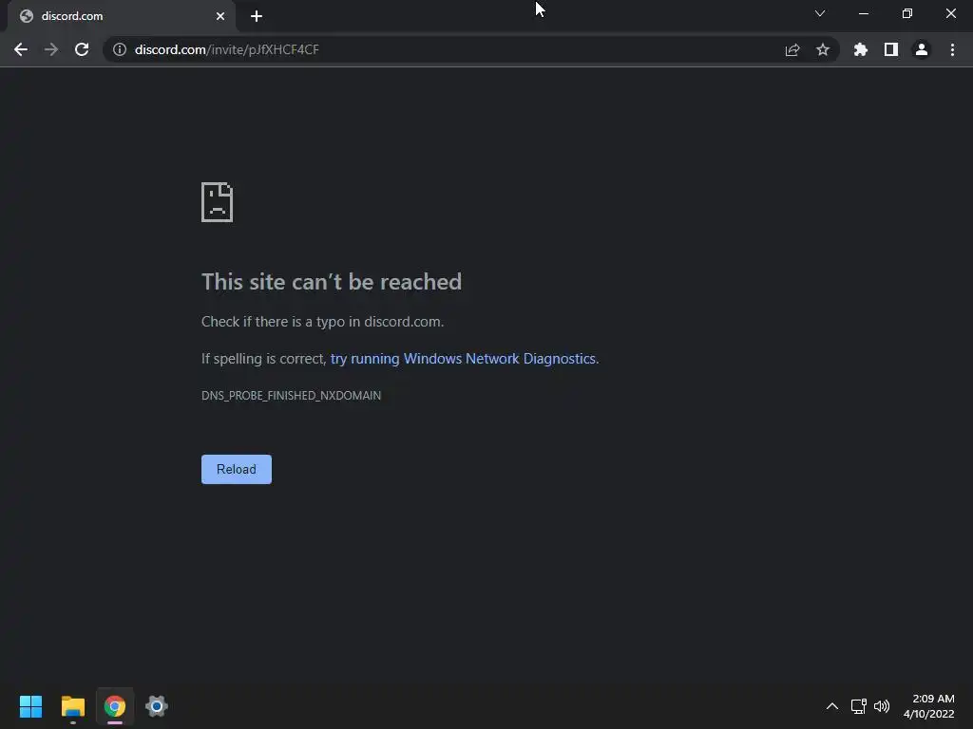Open network status tray icon
This screenshot has width=973, height=729.
(x=858, y=706)
